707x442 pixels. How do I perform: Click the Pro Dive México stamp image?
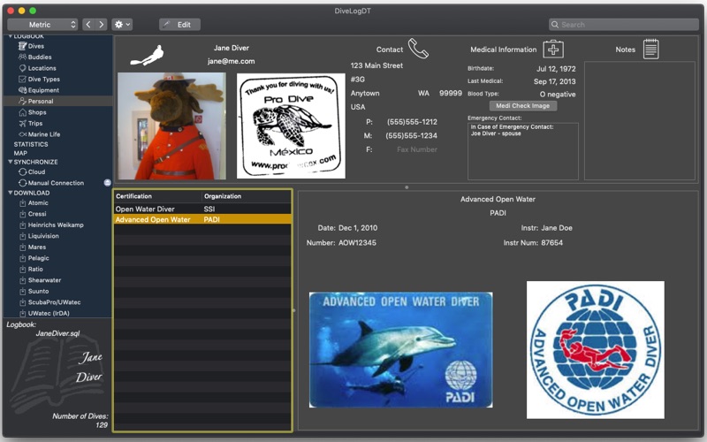click(x=291, y=126)
